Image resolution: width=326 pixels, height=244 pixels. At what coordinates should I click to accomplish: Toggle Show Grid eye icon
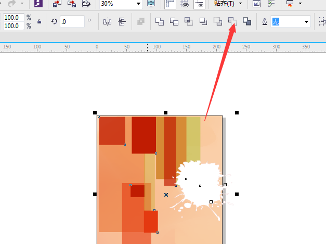pos(185,4)
